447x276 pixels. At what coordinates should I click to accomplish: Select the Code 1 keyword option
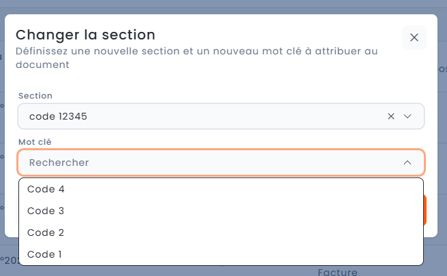(x=46, y=254)
